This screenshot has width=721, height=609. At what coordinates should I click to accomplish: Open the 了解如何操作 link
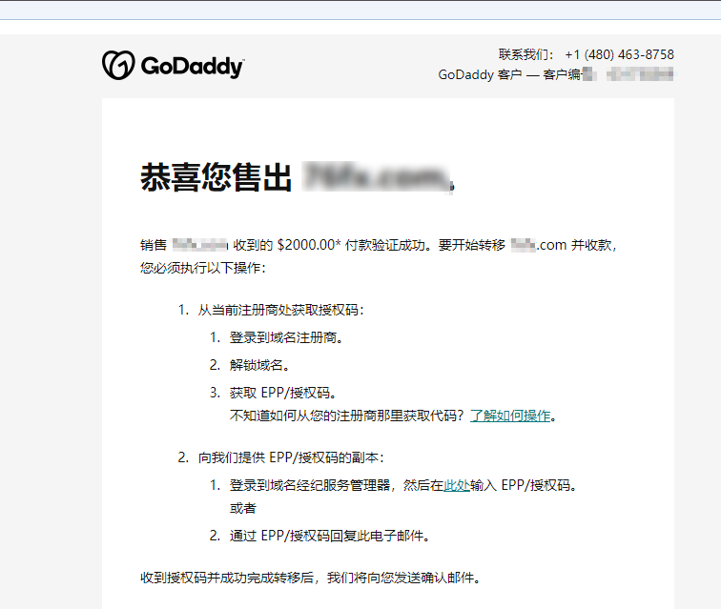tap(510, 416)
